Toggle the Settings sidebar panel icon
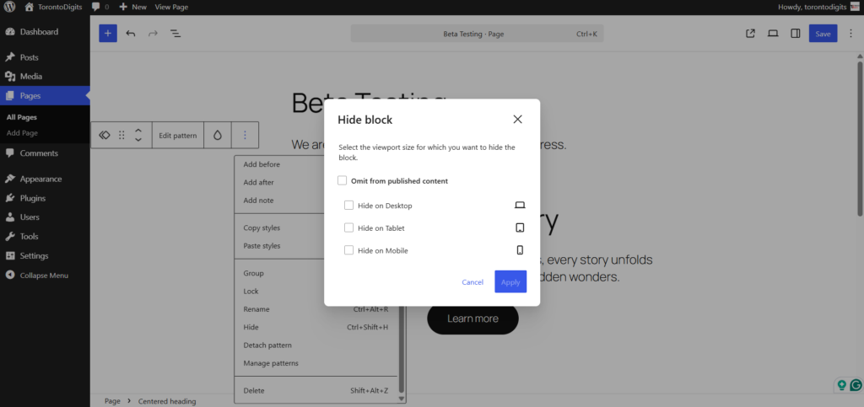864x407 pixels. [795, 34]
